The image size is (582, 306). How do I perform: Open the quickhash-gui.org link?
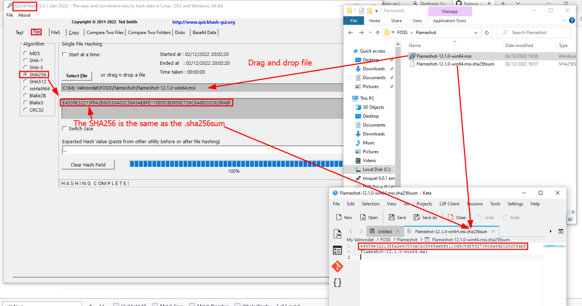click(x=203, y=22)
